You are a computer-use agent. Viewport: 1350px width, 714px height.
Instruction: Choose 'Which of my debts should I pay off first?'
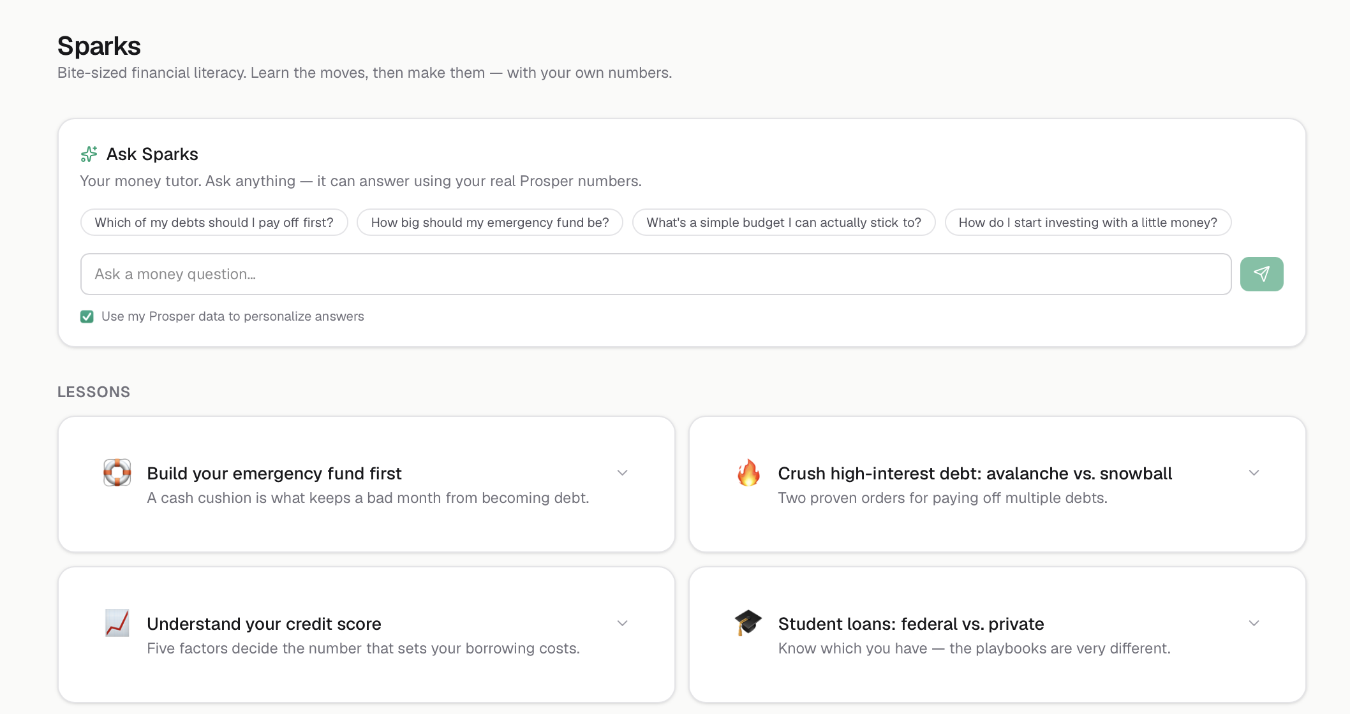click(x=214, y=222)
